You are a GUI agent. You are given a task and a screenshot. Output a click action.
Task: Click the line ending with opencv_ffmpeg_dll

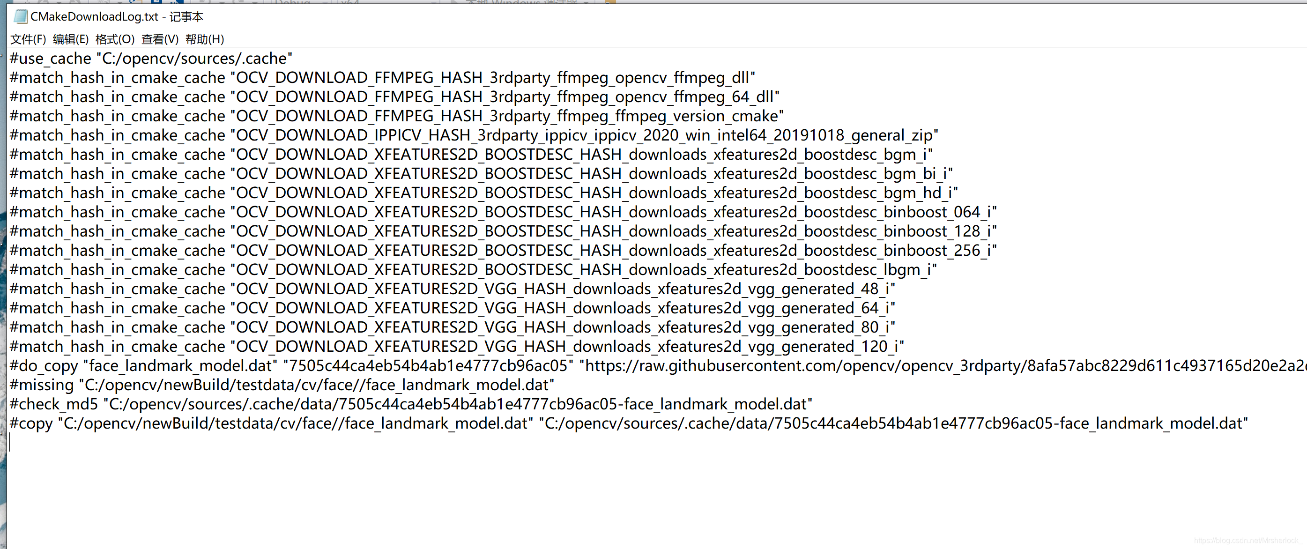(x=382, y=78)
